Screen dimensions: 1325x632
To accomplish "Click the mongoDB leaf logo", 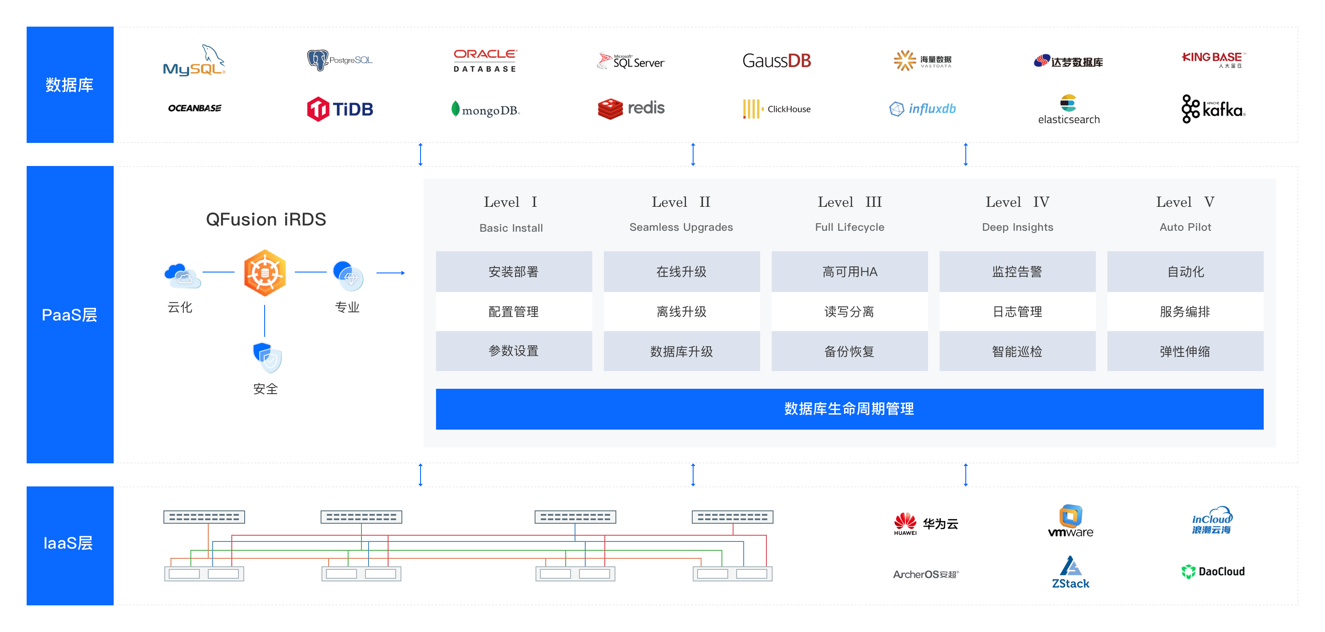I will [x=485, y=110].
